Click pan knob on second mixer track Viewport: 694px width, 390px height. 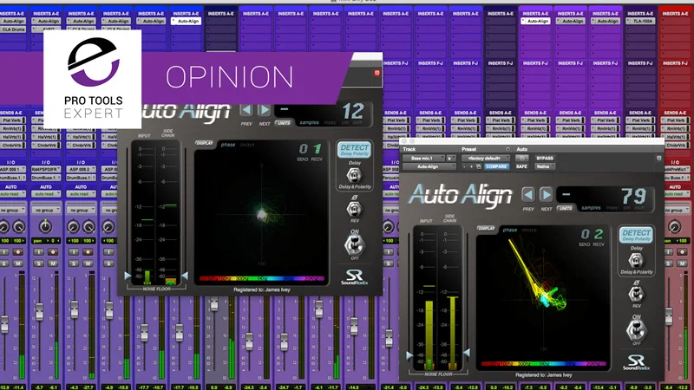click(x=46, y=227)
